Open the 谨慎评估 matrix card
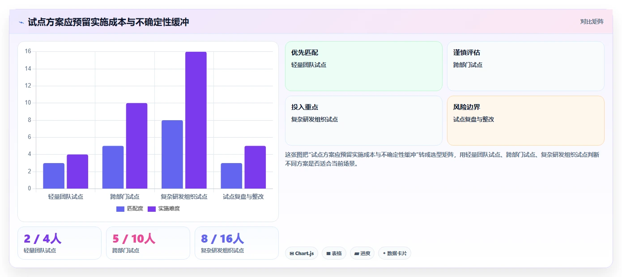 pos(526,66)
